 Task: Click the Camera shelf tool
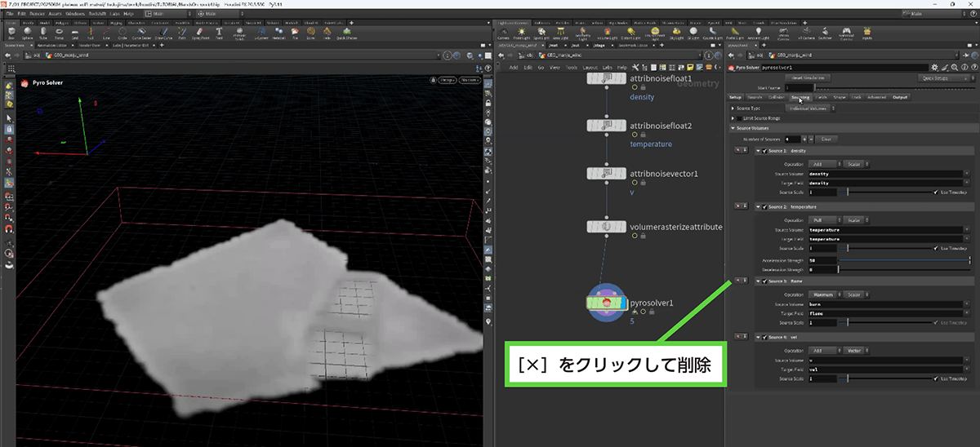502,33
